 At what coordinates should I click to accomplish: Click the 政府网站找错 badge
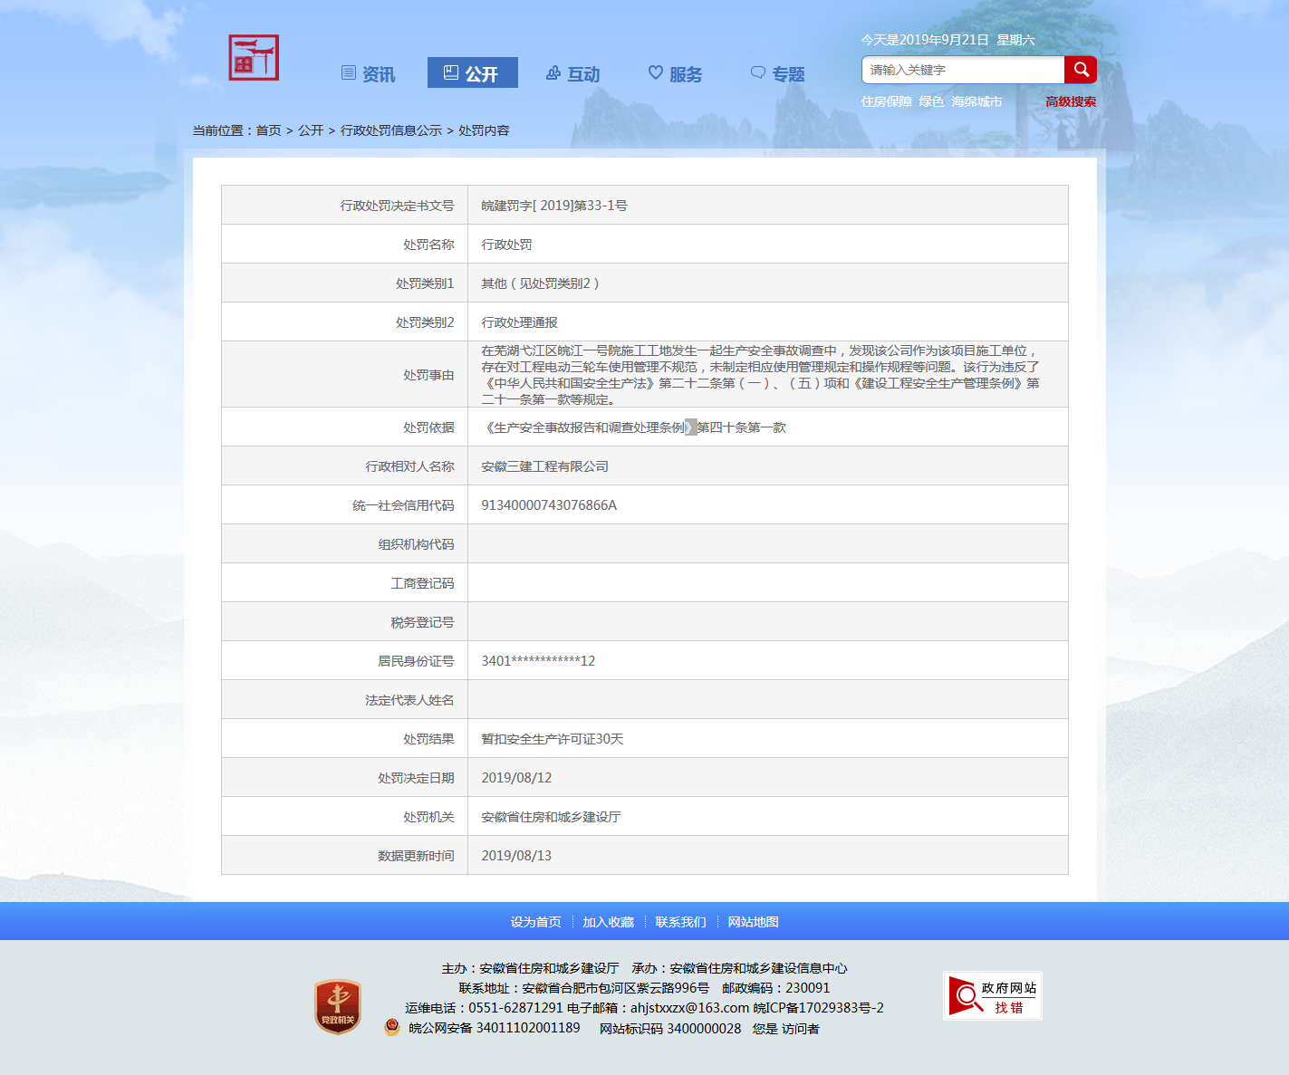pos(993,996)
